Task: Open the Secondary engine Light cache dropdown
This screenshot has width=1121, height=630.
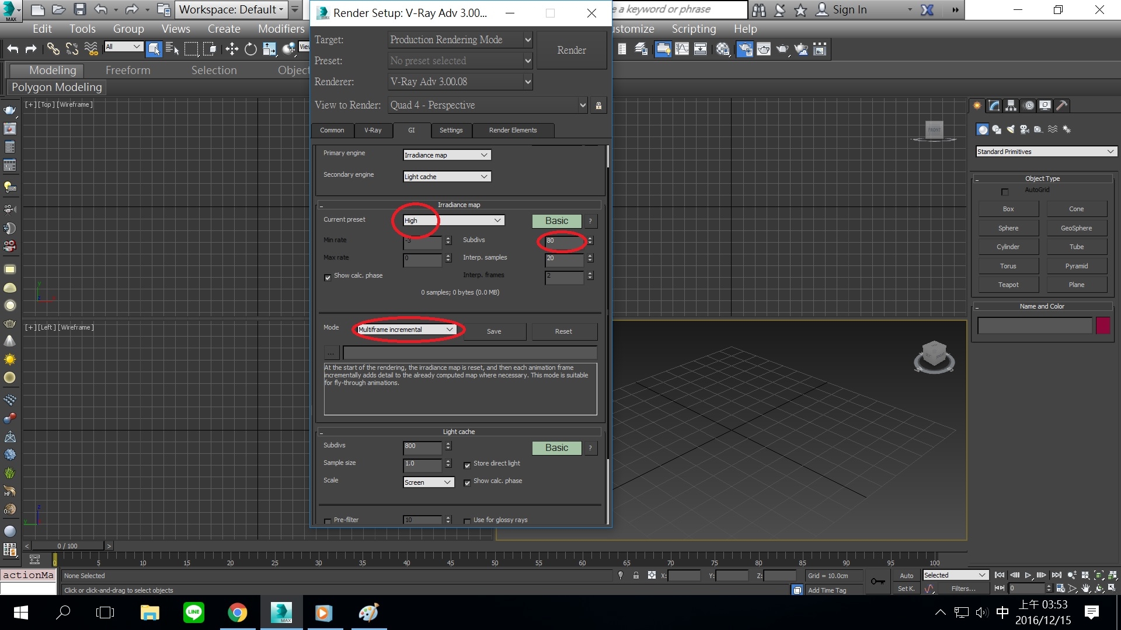Action: [447, 177]
